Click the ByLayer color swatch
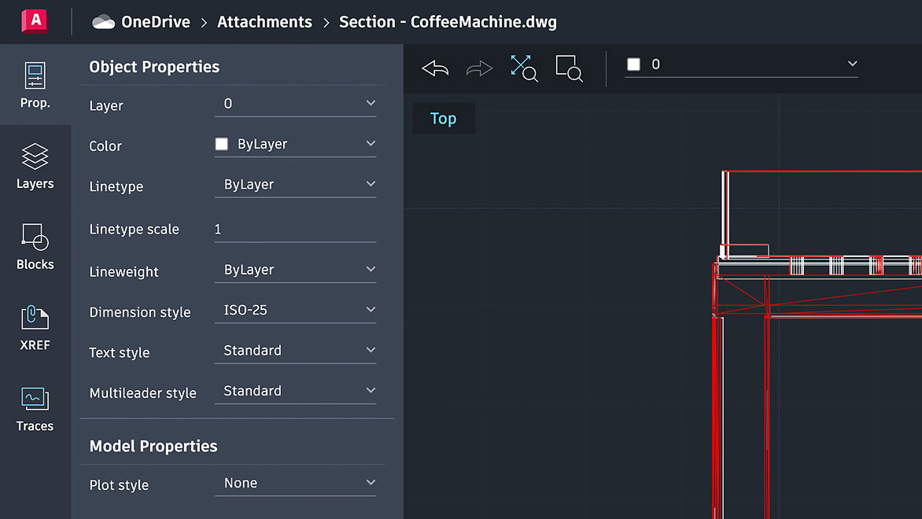 (x=220, y=143)
